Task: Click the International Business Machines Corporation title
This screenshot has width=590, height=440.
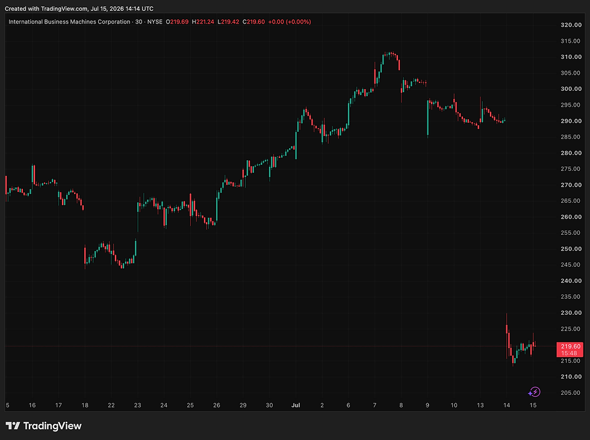Action: pyautogui.click(x=69, y=22)
